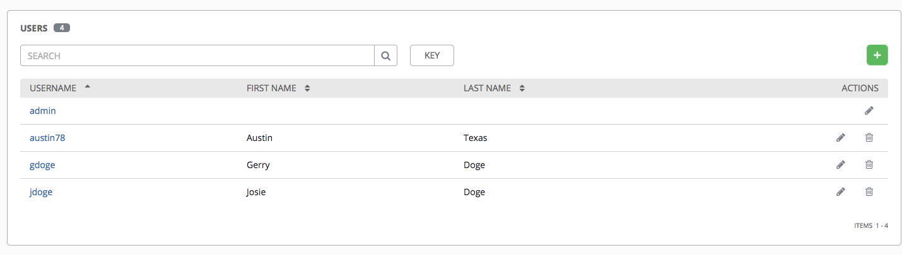Delete the jdoge user trash icon
This screenshot has width=902, height=255.
point(869,192)
